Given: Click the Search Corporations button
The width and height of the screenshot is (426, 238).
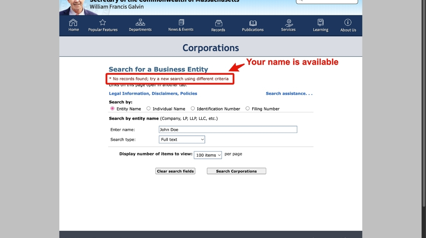Looking at the screenshot, I should click(237, 171).
